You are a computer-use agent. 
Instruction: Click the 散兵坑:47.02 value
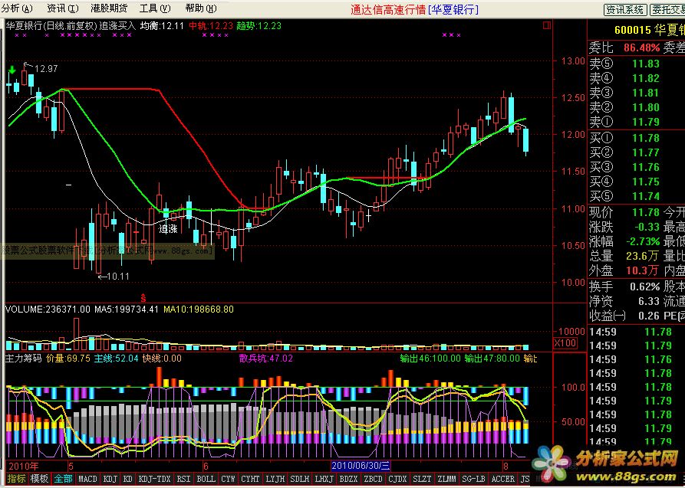[x=265, y=359]
